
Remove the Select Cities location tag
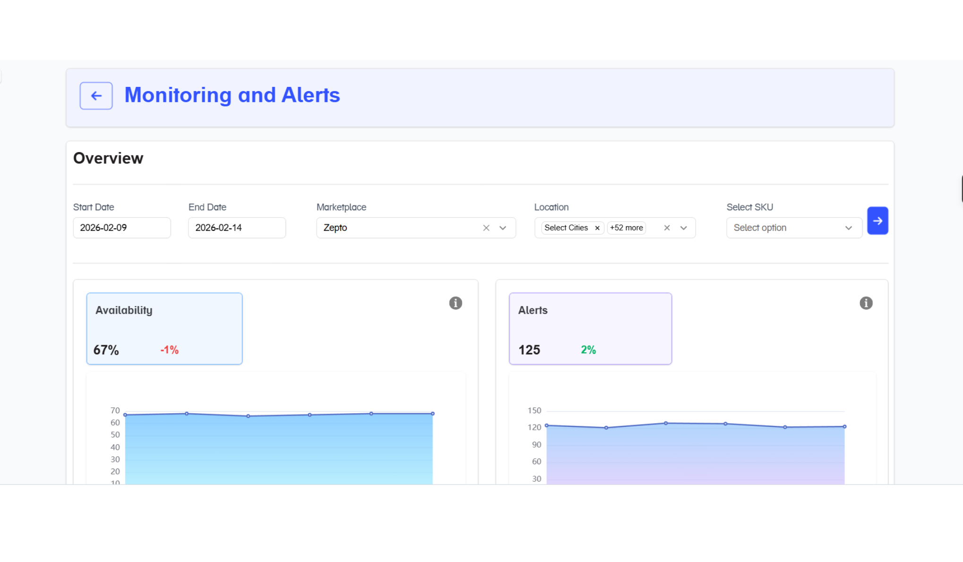coord(597,228)
